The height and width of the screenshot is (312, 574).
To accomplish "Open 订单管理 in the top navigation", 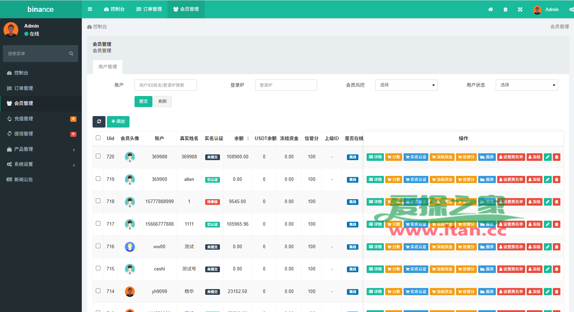I will 149,9.
